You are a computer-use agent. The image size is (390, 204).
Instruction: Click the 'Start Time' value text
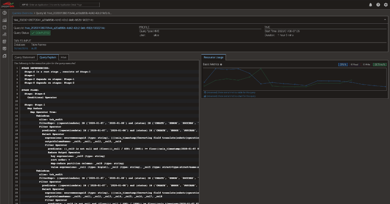(x=289, y=31)
